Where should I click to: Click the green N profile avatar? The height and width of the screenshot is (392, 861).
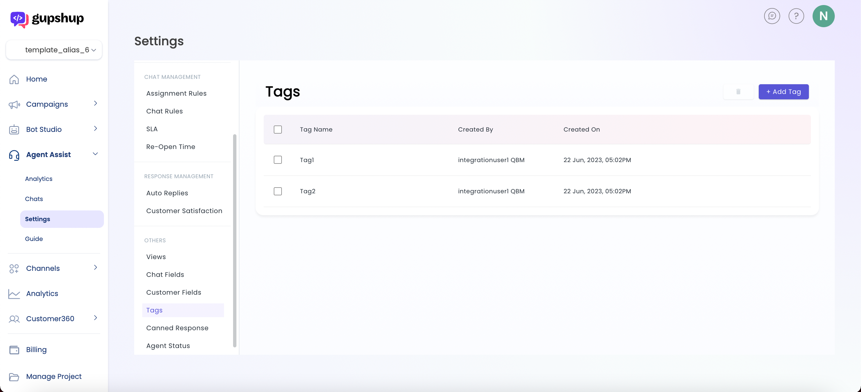823,16
